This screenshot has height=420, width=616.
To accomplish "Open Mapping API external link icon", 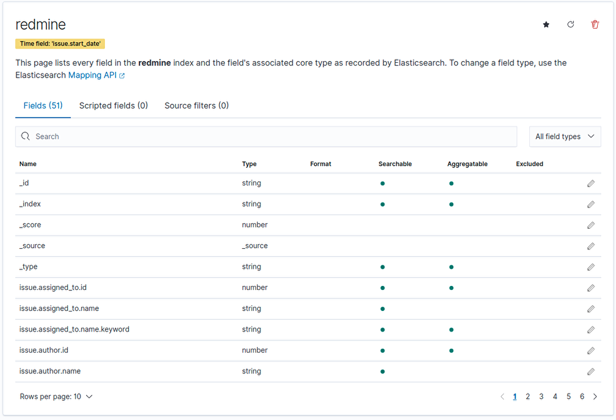I will (x=122, y=76).
